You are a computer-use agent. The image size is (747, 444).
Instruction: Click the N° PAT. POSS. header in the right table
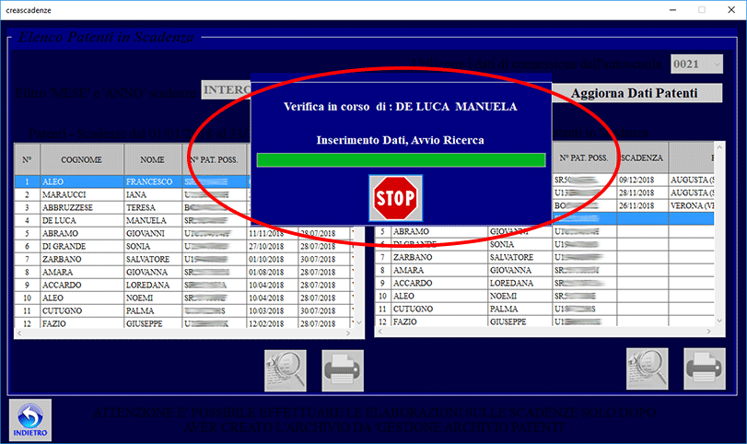584,158
